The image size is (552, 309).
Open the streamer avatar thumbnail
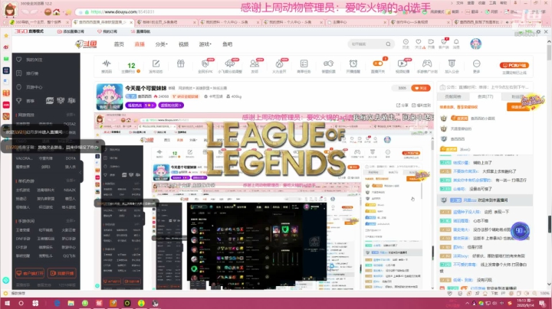[x=110, y=96]
